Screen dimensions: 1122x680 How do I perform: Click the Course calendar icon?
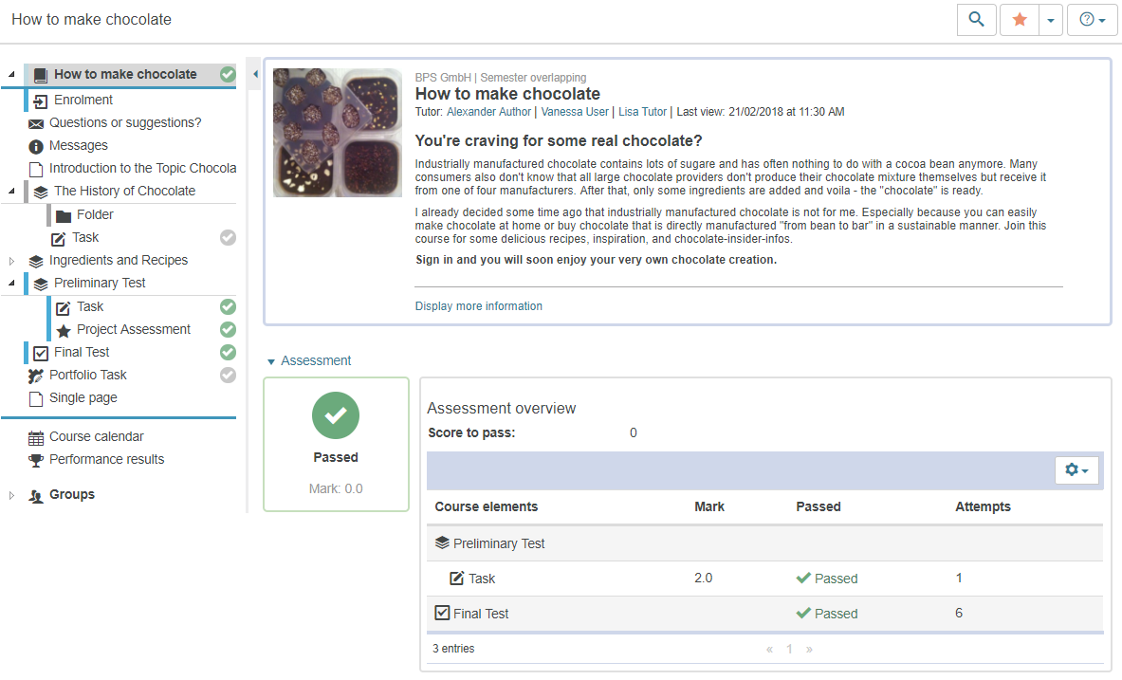[x=36, y=437]
